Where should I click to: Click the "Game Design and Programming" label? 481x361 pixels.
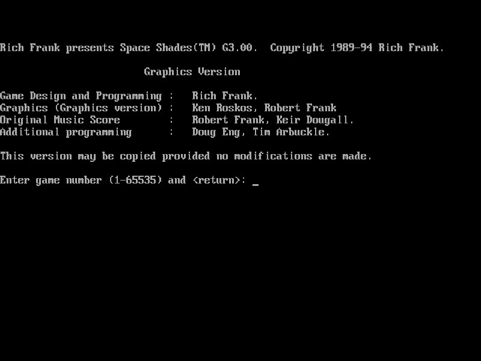(x=81, y=96)
